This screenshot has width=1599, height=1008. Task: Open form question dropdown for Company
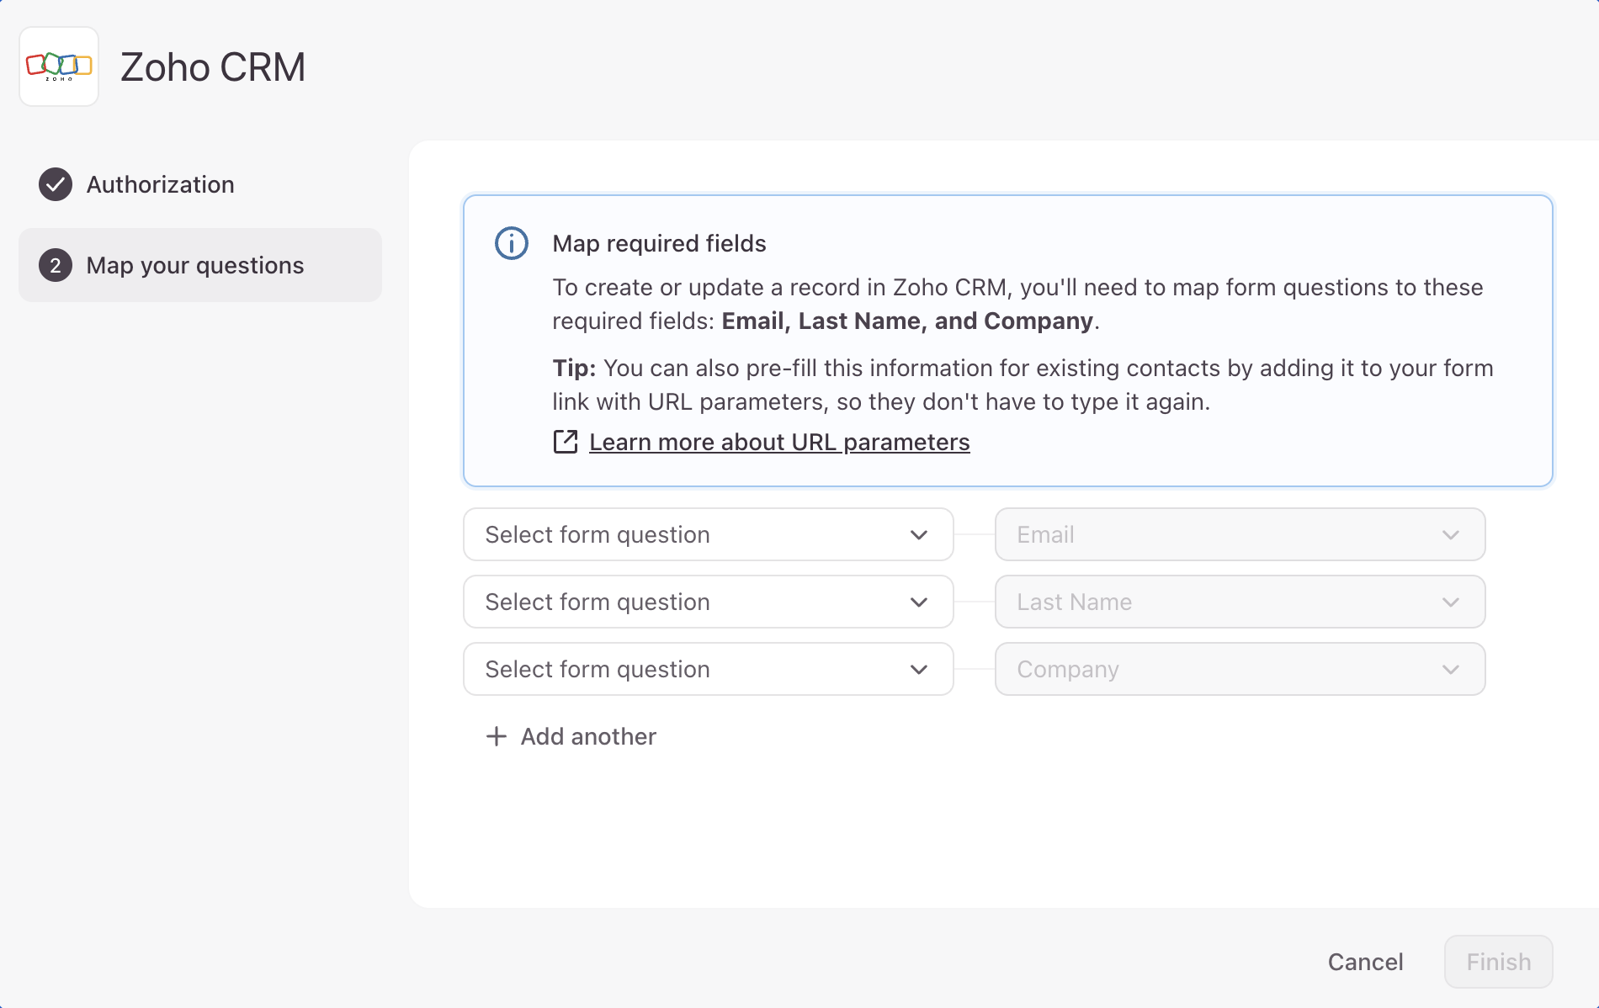pos(709,669)
